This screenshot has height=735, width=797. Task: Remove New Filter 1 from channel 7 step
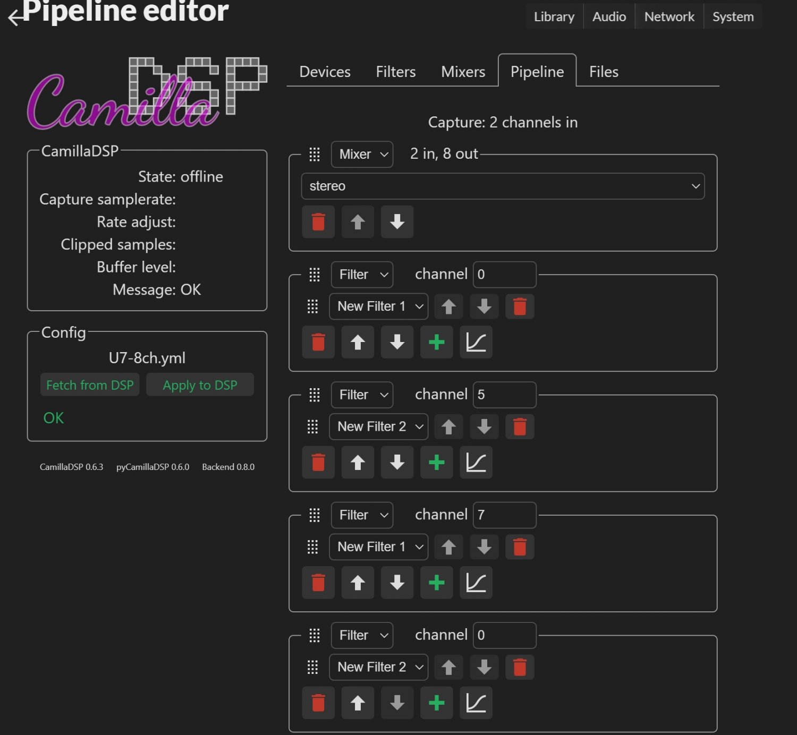pyautogui.click(x=520, y=547)
